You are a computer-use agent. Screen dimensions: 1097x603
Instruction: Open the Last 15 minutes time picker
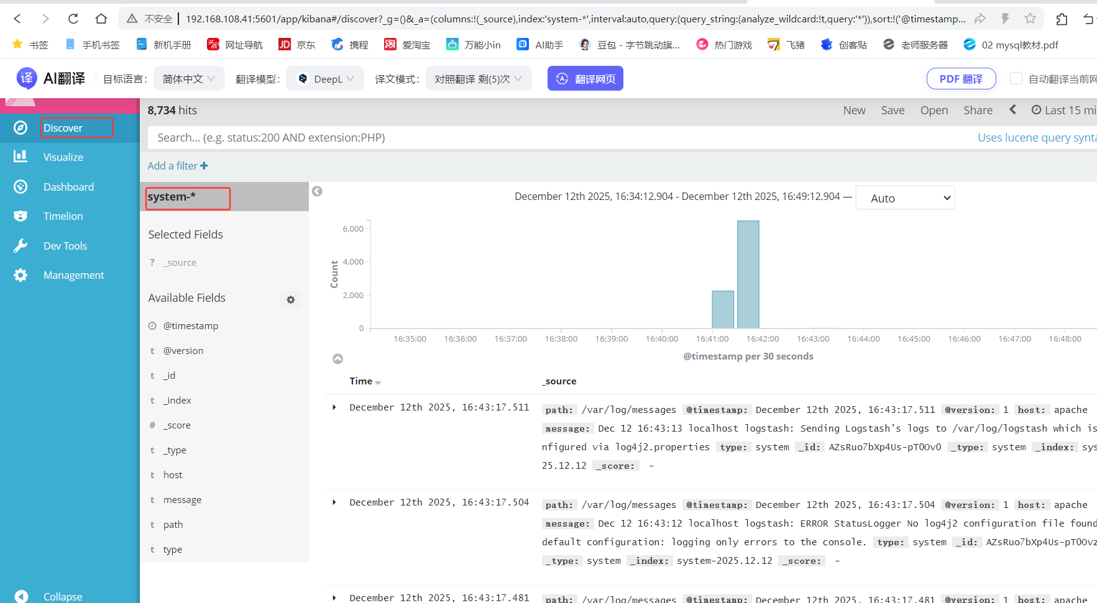point(1063,110)
